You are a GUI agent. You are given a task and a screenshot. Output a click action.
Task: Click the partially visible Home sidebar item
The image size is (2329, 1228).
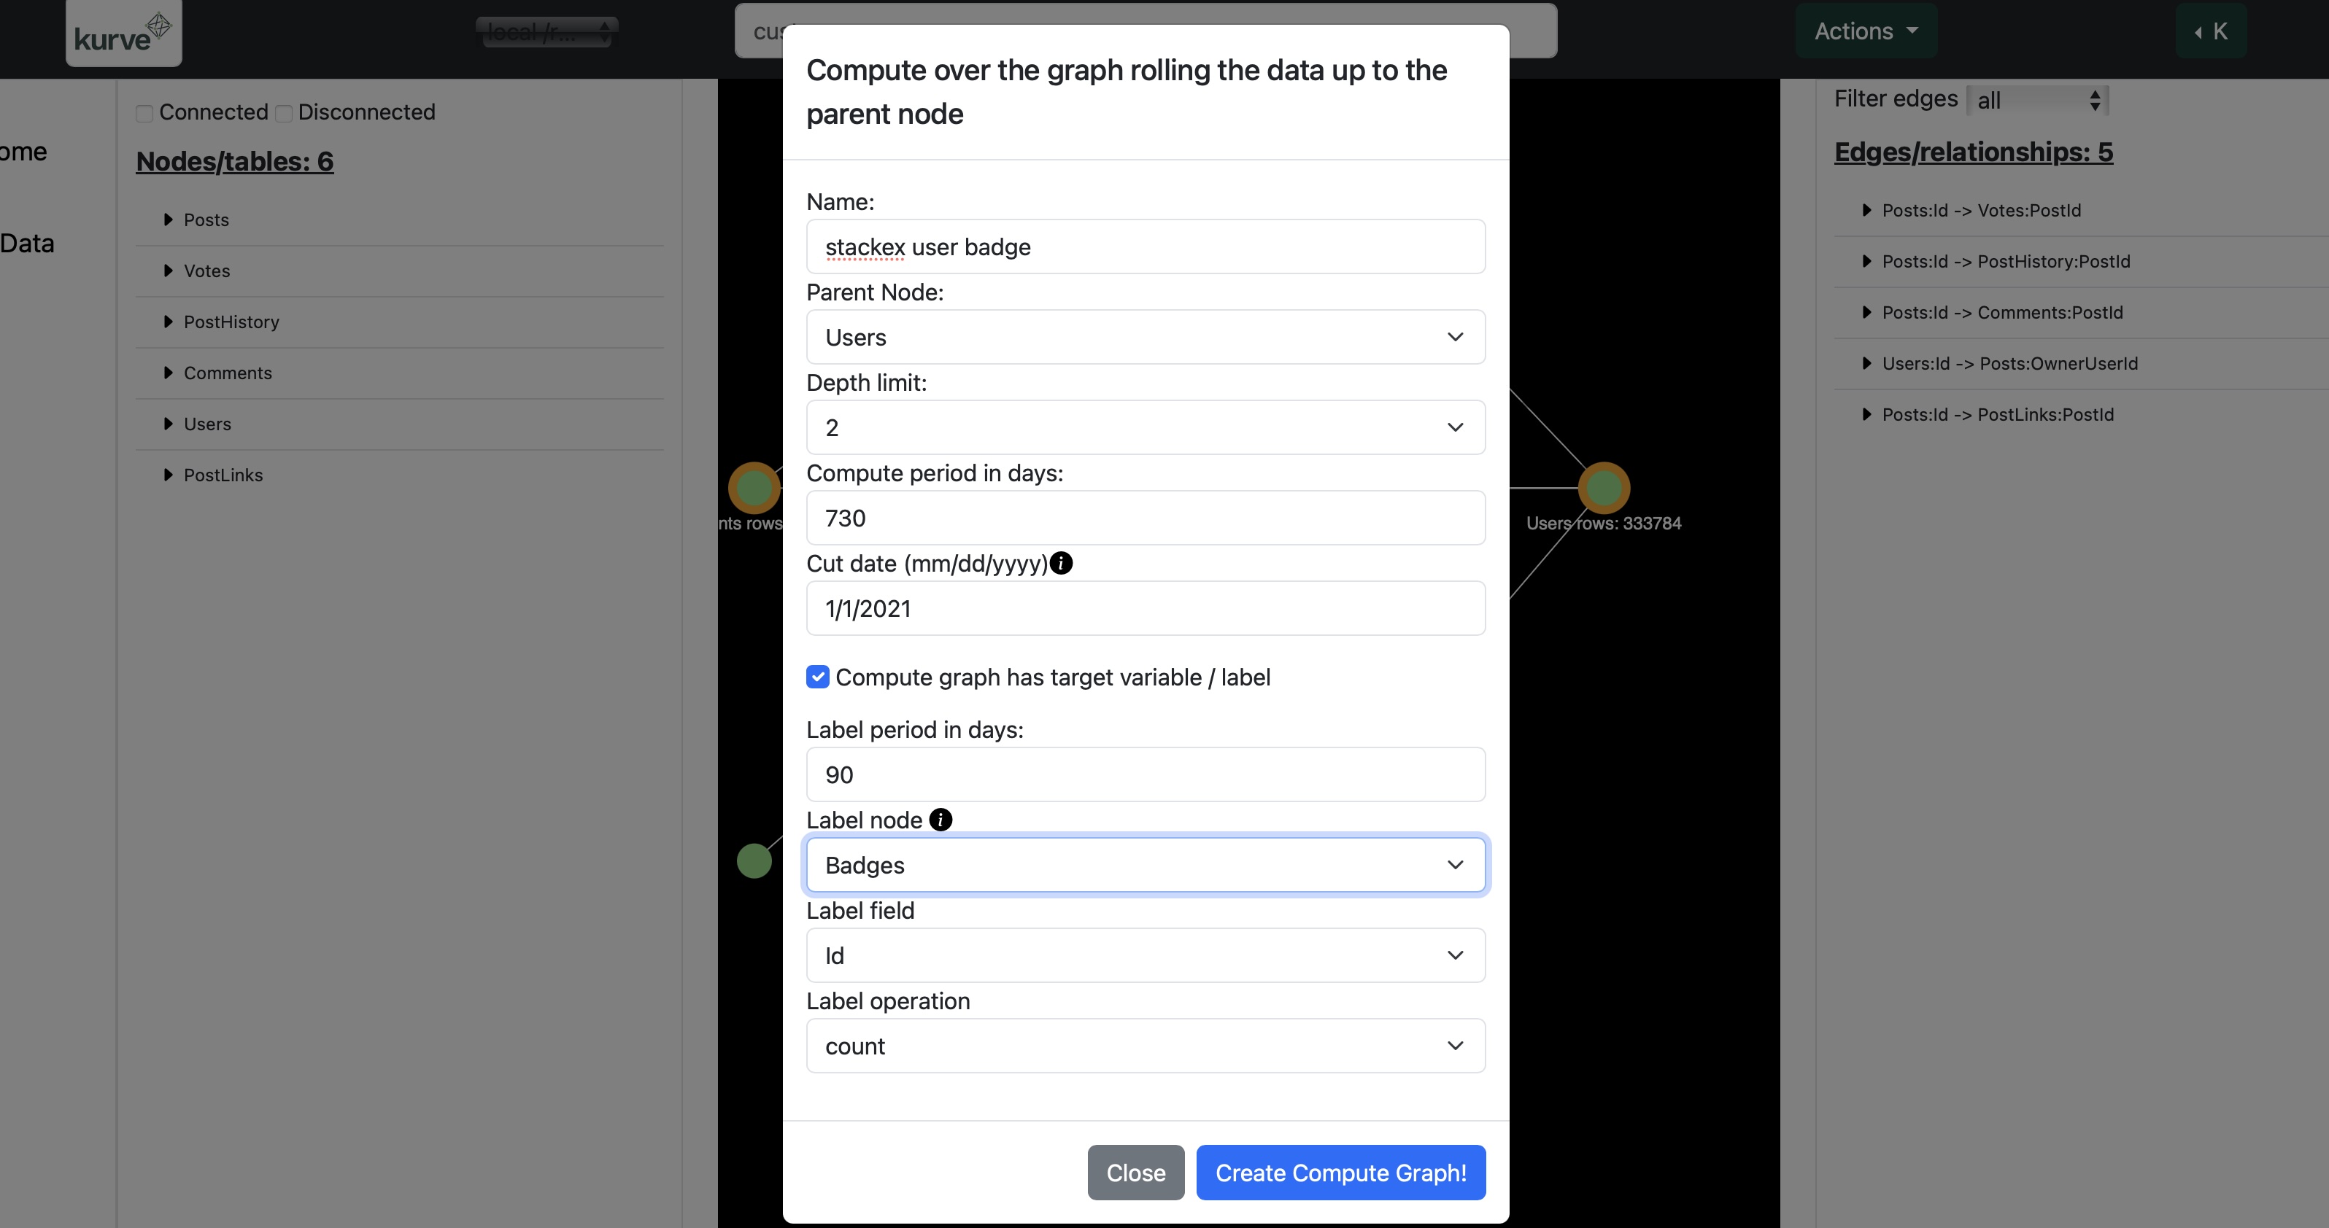pyautogui.click(x=23, y=151)
